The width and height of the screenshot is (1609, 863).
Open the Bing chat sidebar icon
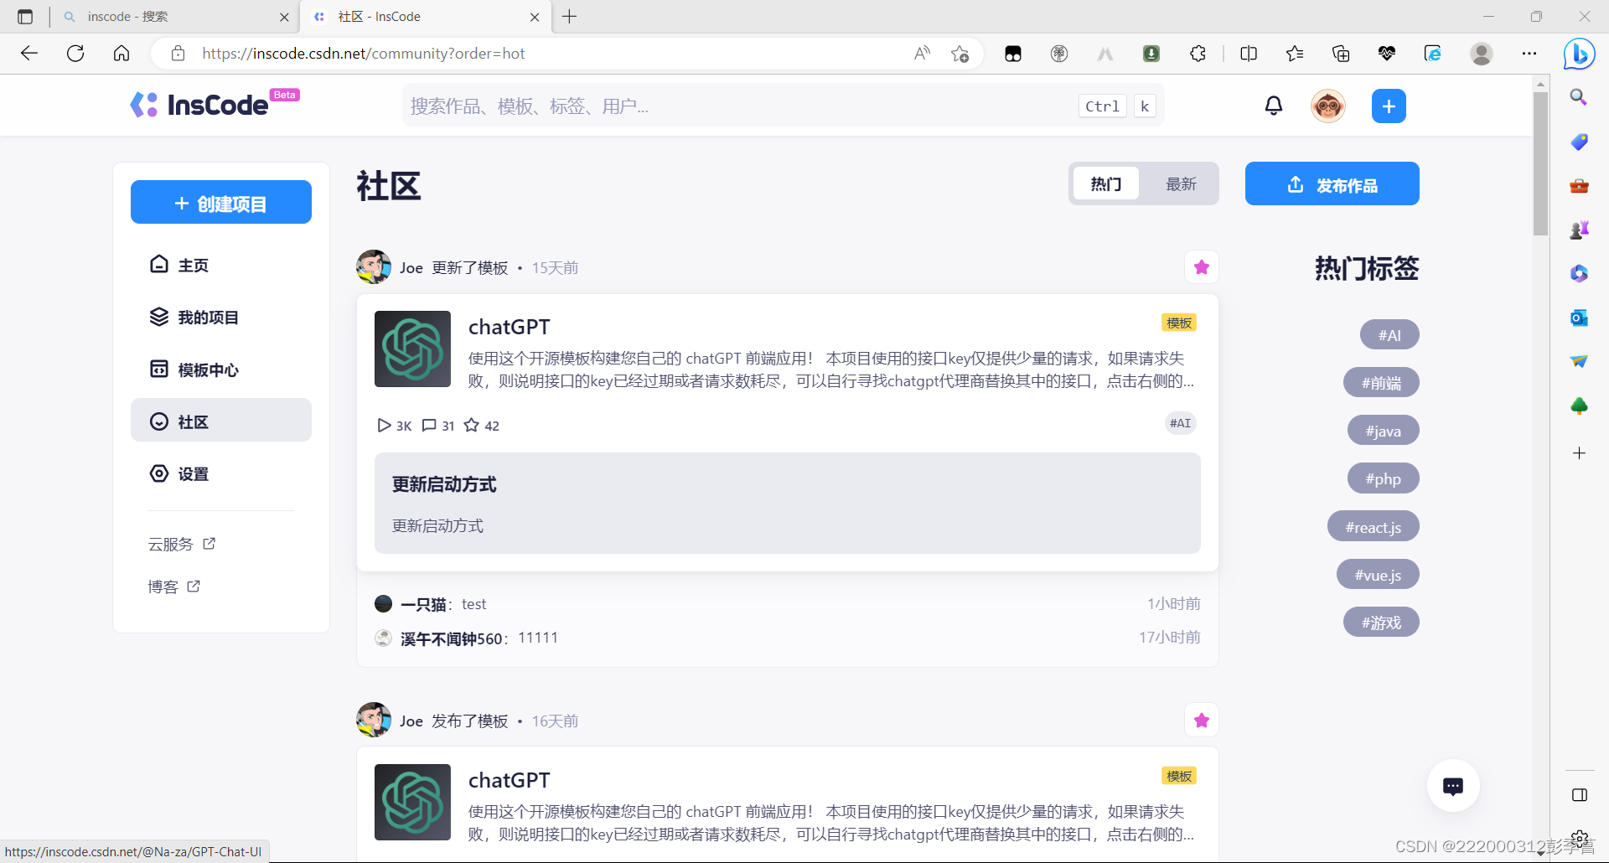coord(1579,54)
